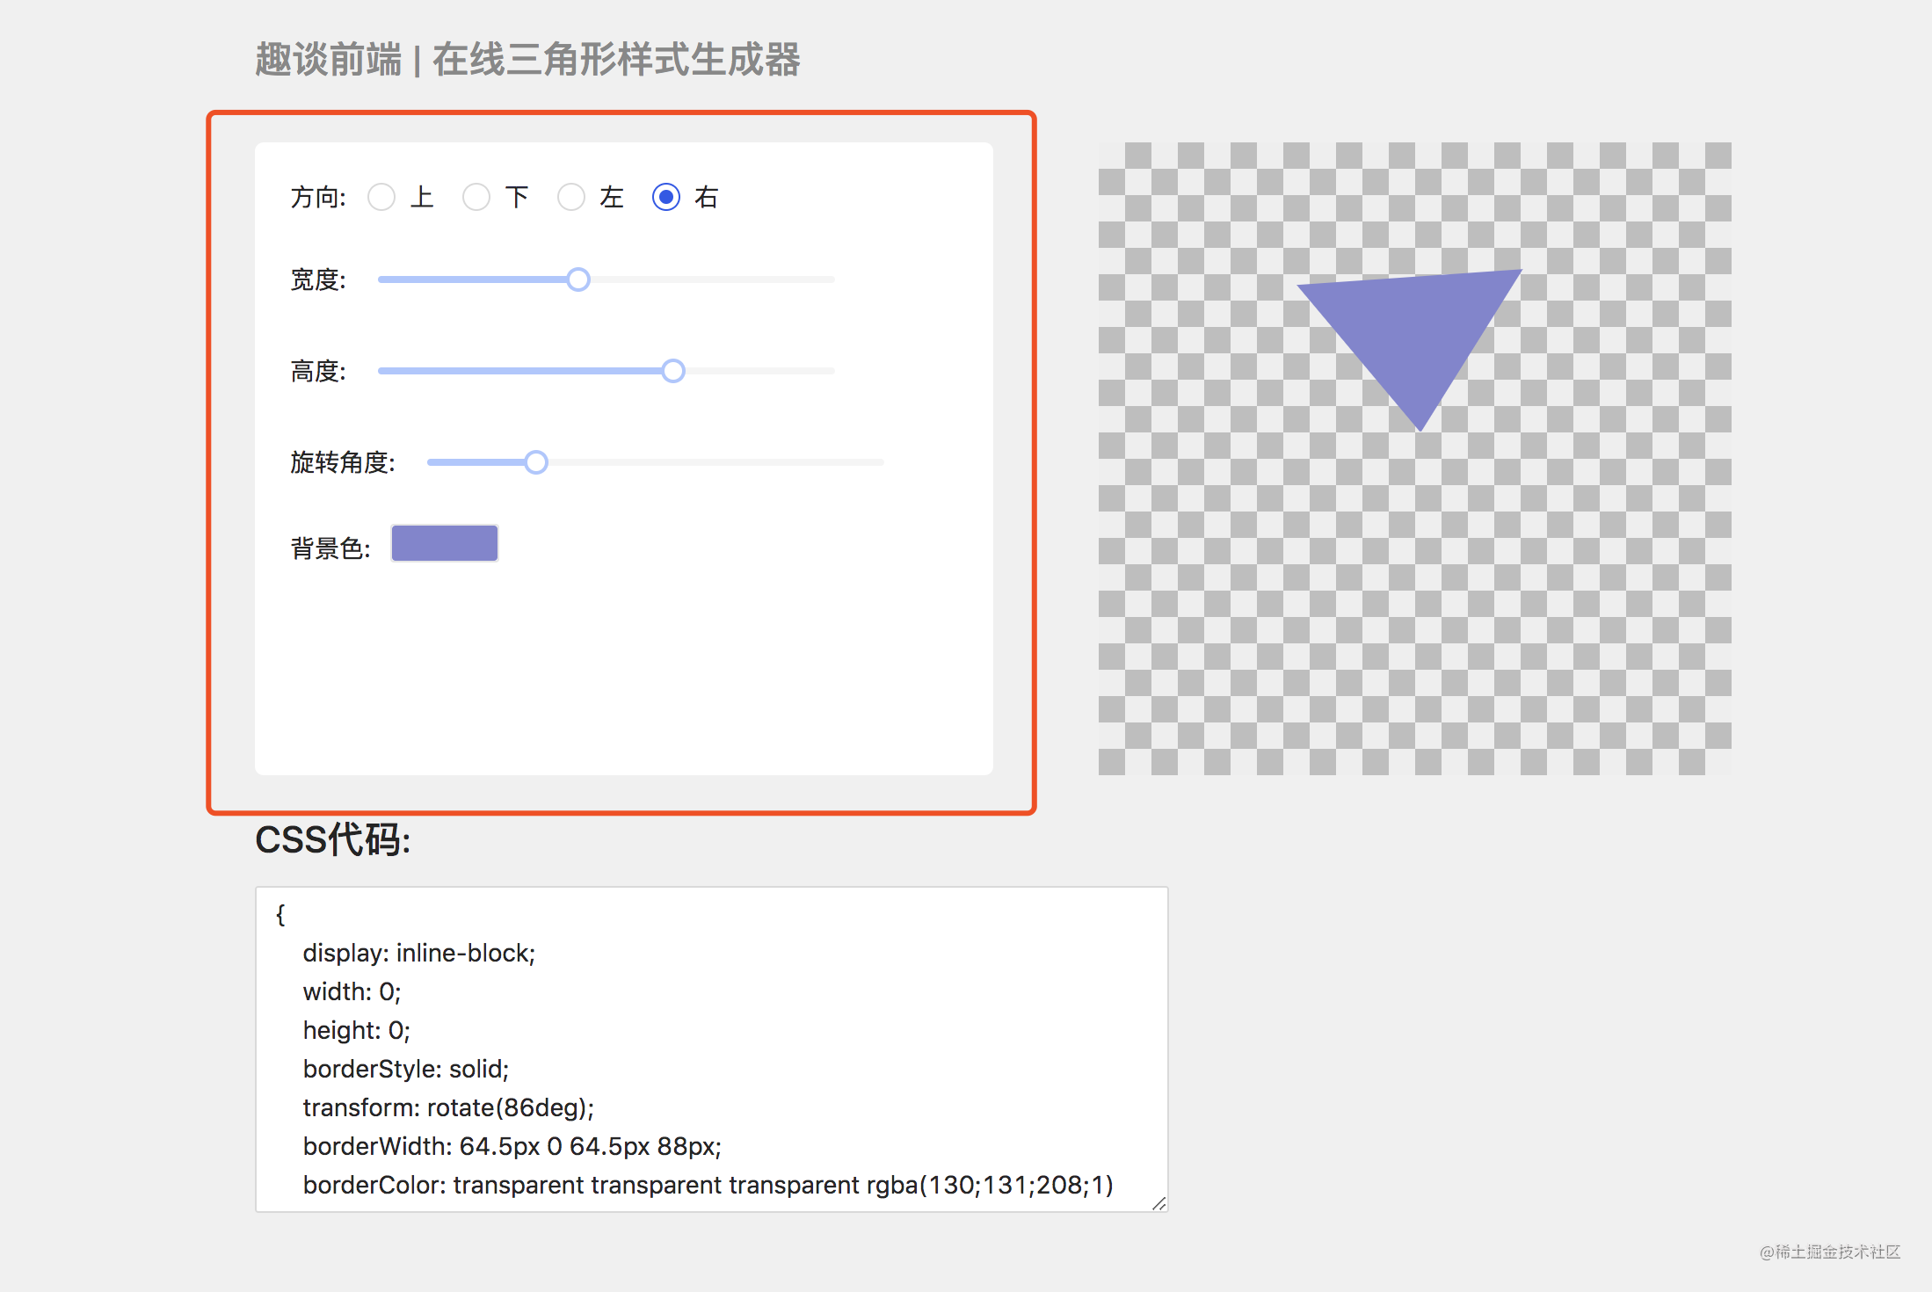Open the 背景色 color swatch picker

(445, 543)
